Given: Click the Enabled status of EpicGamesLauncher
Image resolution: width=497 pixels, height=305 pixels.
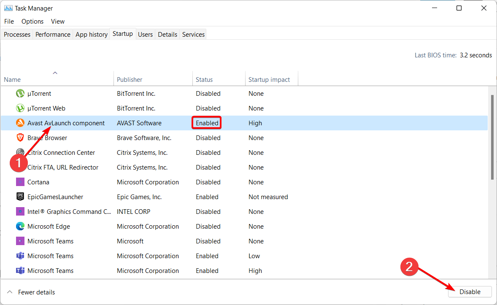Looking at the screenshot, I should [x=207, y=197].
